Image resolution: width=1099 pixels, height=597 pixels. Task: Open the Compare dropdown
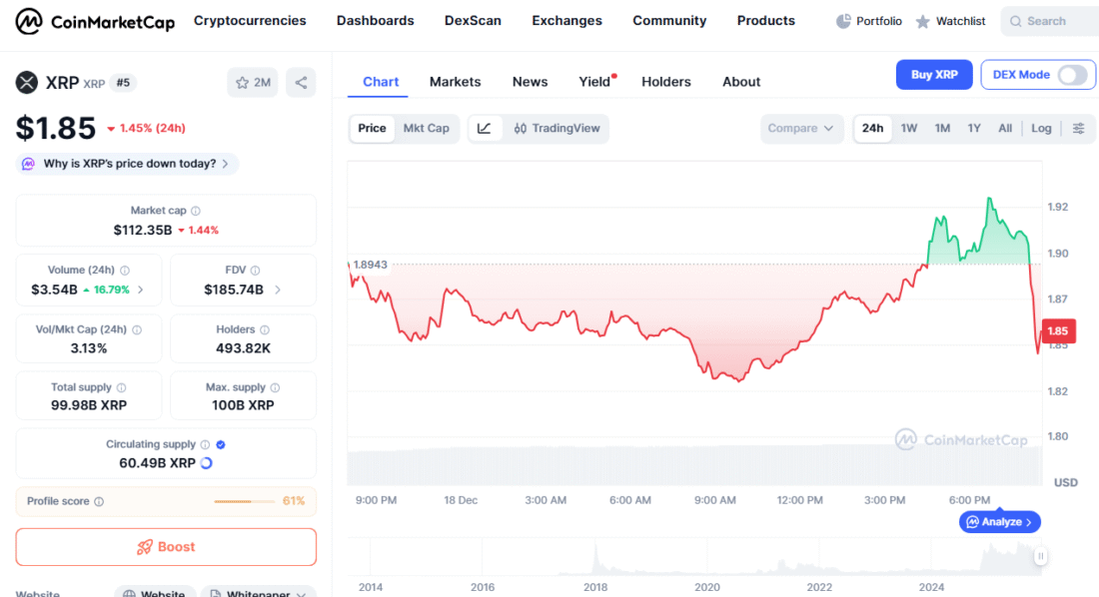[x=801, y=128]
